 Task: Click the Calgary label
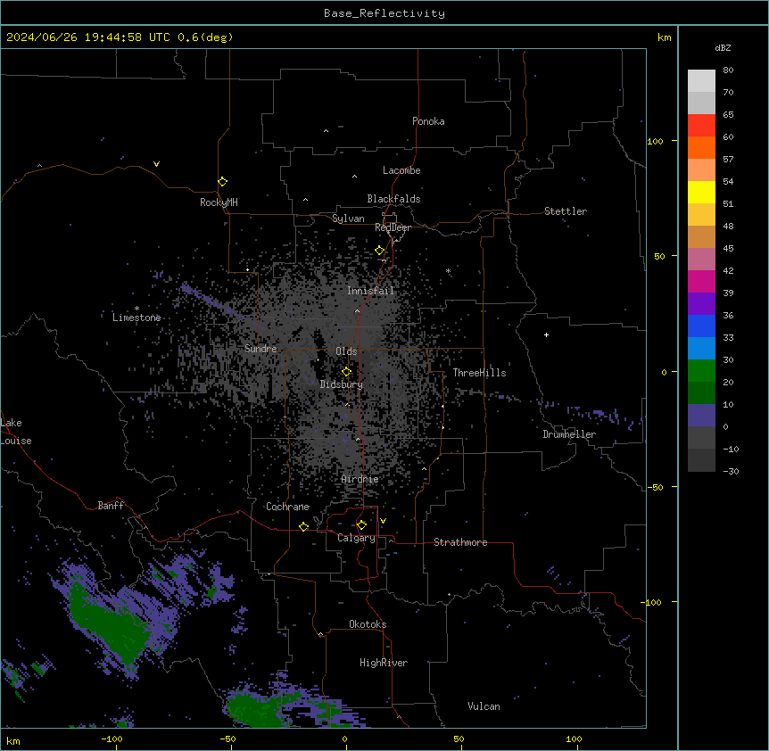[x=356, y=538]
